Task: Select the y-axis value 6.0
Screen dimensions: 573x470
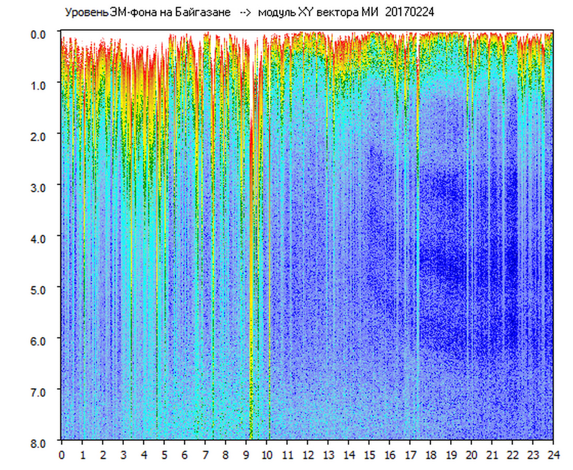Action: [40, 340]
